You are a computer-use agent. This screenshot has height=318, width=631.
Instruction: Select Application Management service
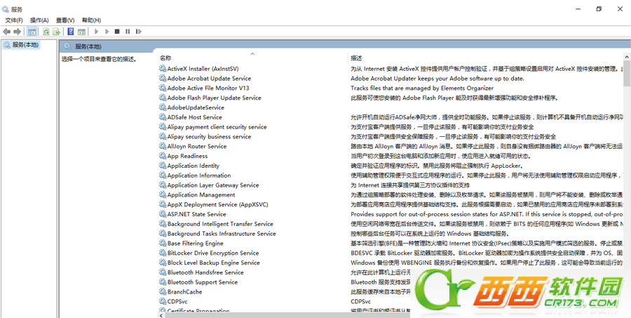click(201, 194)
